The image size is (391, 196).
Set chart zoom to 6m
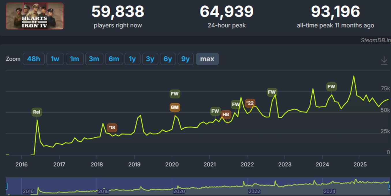tap(114, 59)
